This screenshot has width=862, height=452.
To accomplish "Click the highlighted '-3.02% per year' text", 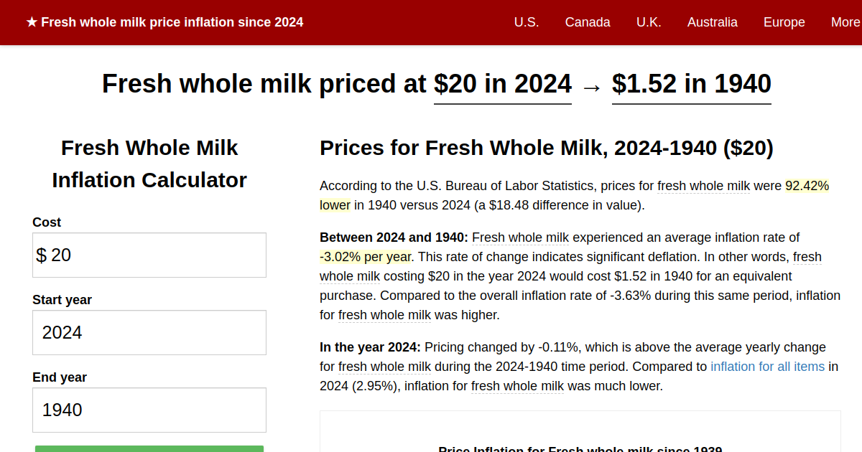I will (x=361, y=257).
